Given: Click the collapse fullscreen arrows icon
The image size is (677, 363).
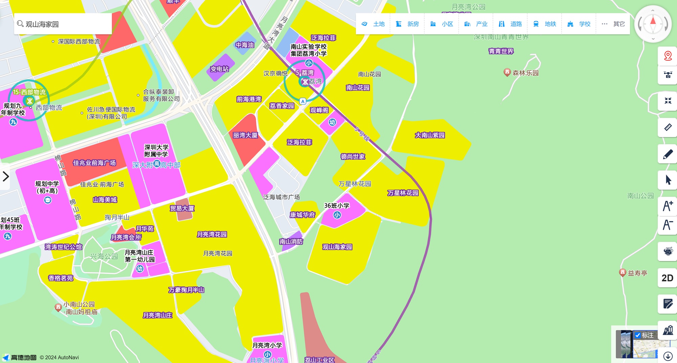Looking at the screenshot, I should [x=668, y=101].
